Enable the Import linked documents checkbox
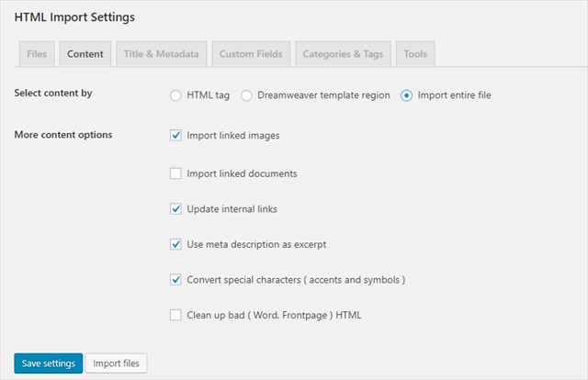The width and height of the screenshot is (588, 380). 176,173
